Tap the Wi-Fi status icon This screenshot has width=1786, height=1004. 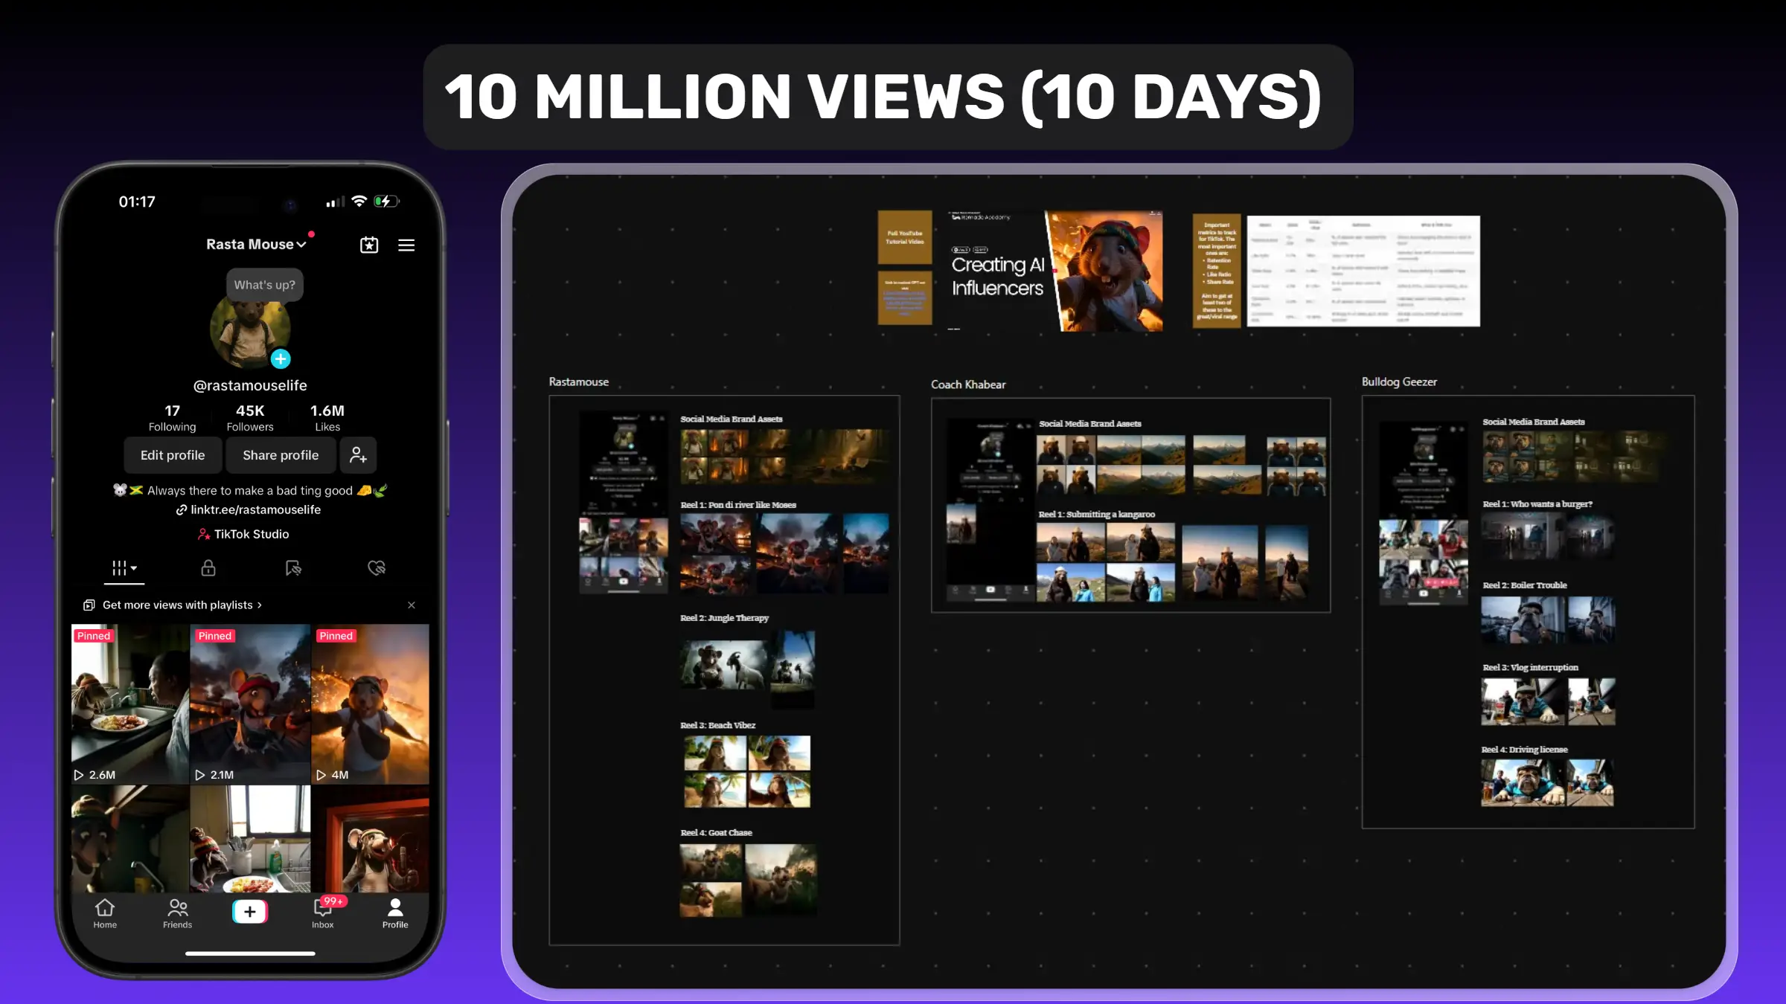(359, 202)
